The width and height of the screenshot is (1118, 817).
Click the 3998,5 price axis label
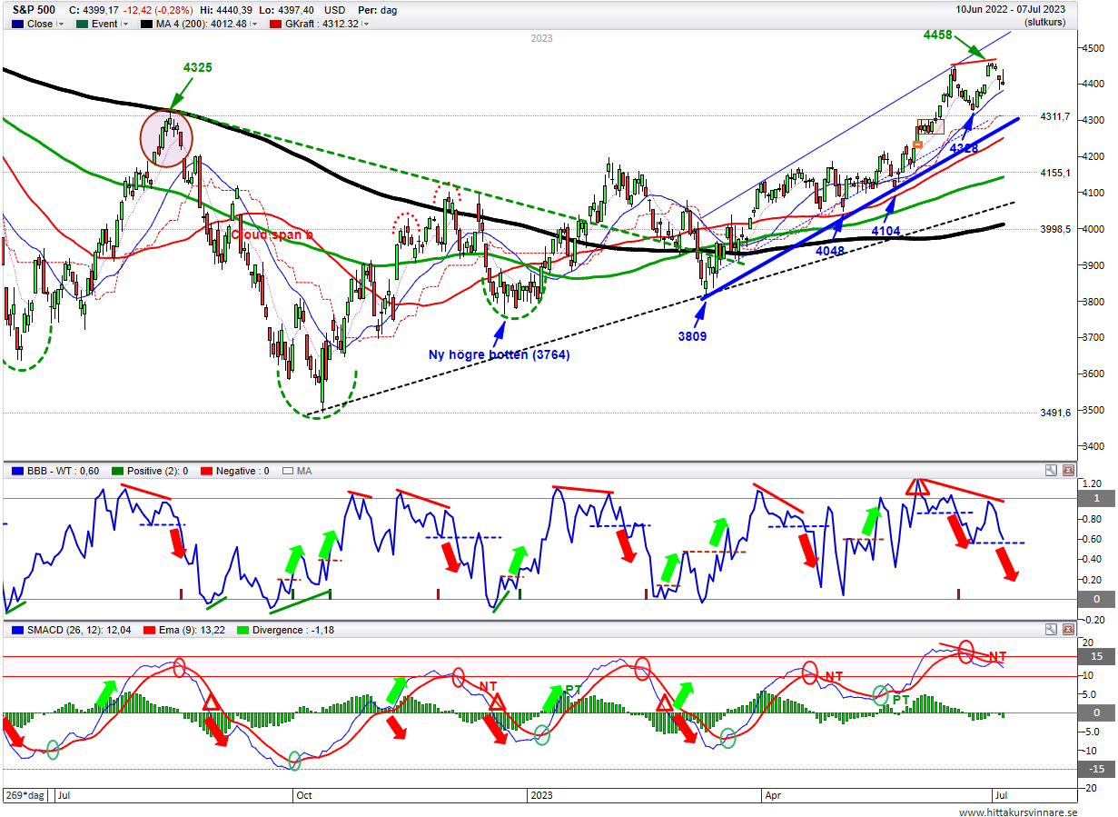point(1055,229)
